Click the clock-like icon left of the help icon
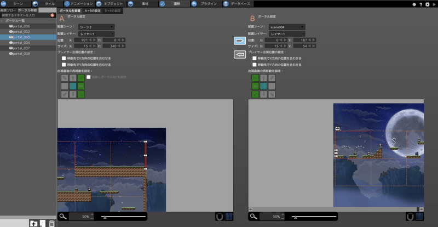 pyautogui.click(x=414, y=4)
